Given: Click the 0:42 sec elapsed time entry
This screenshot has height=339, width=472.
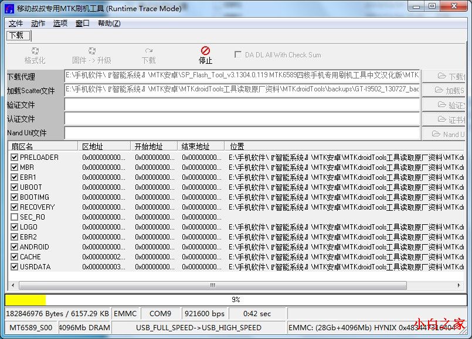Looking at the screenshot, I should click(x=257, y=314).
